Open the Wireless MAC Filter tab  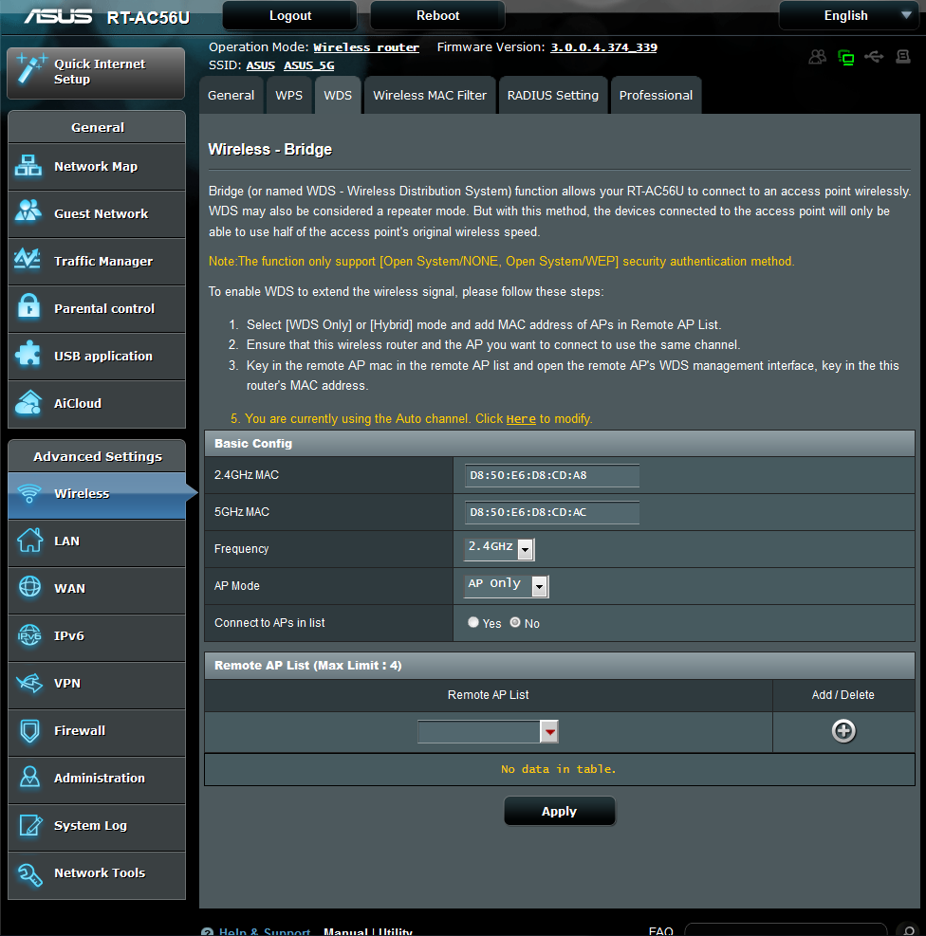[430, 95]
